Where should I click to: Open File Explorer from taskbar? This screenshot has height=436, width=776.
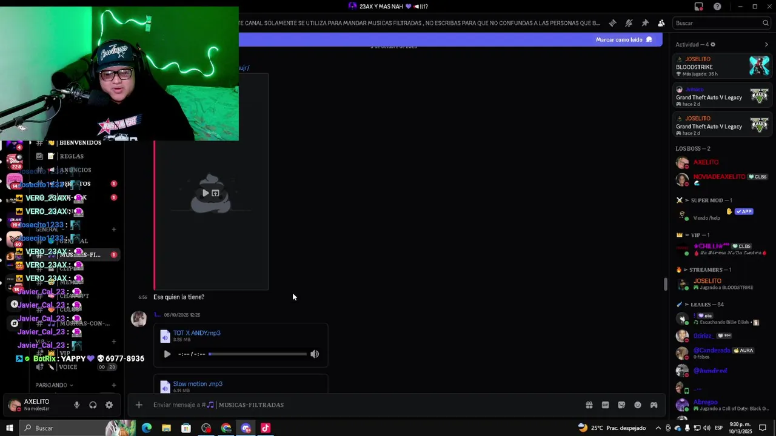[x=166, y=428]
